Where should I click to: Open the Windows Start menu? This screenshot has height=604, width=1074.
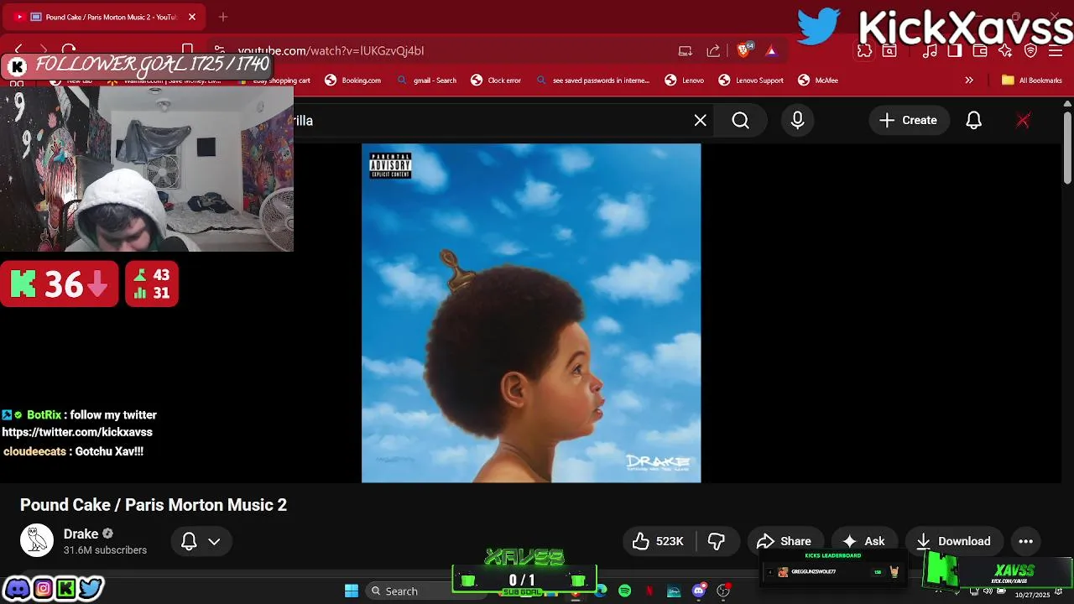click(x=352, y=591)
